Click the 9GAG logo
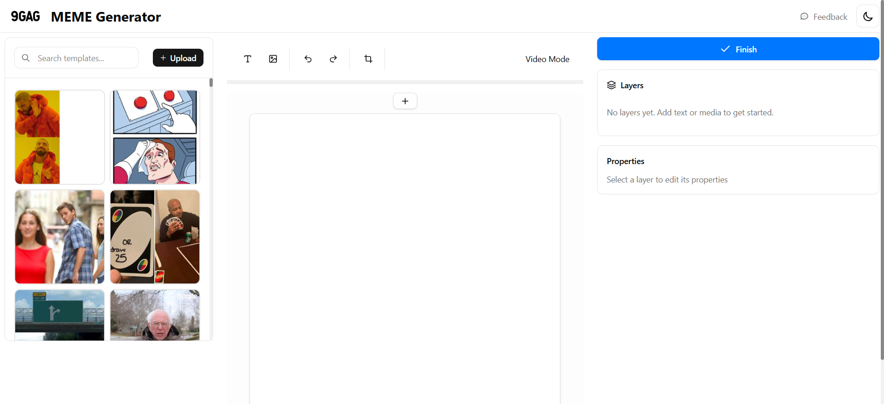884x404 pixels. (25, 17)
